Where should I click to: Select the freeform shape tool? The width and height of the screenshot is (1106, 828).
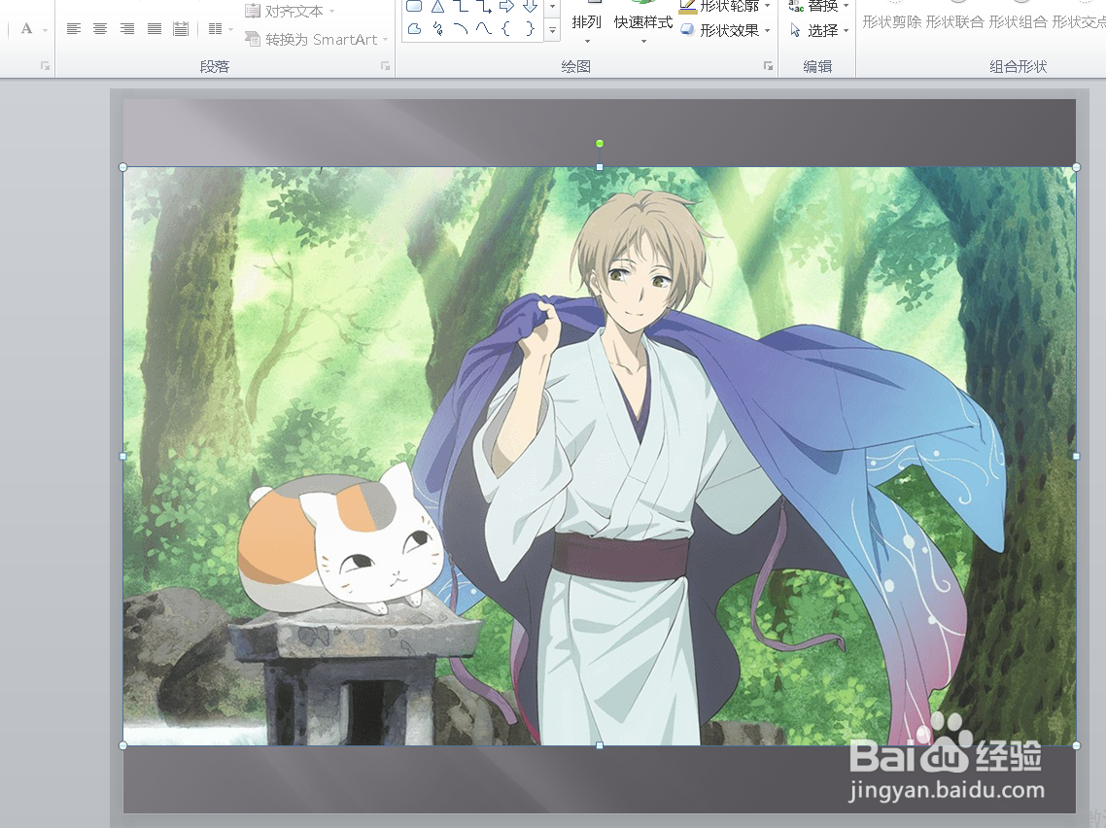point(415,29)
